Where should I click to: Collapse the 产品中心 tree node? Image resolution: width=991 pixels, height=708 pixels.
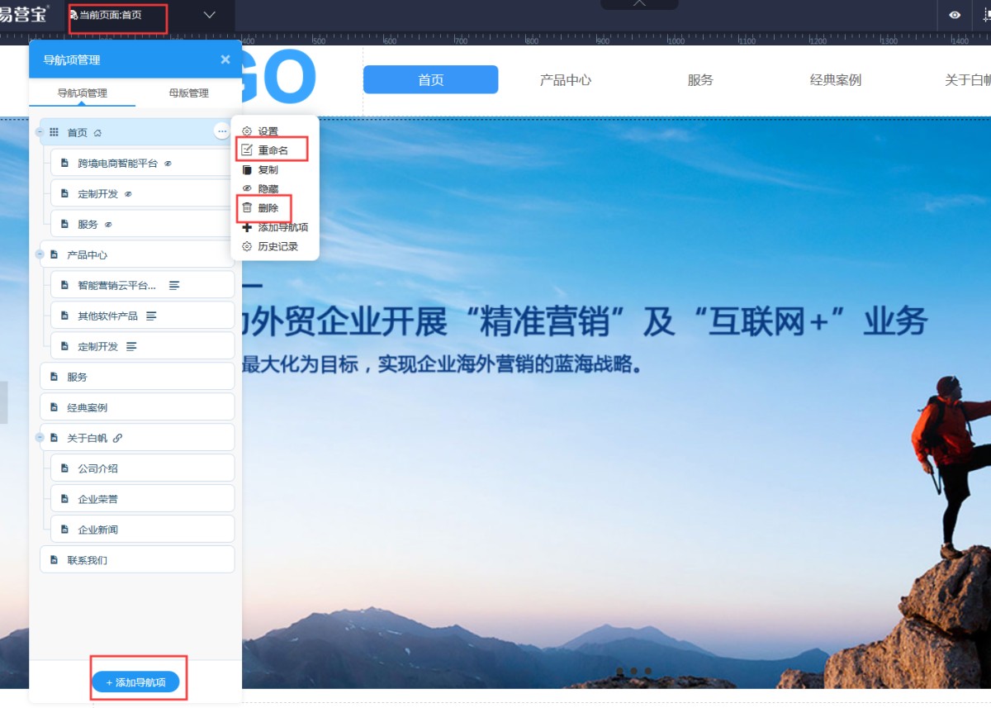pyautogui.click(x=40, y=254)
